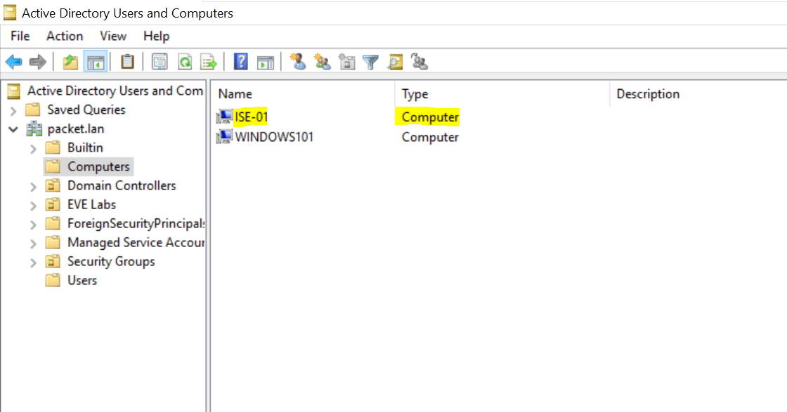This screenshot has width=787, height=412.
Task: Click Computer type cell for WINDOWS101
Action: click(430, 138)
